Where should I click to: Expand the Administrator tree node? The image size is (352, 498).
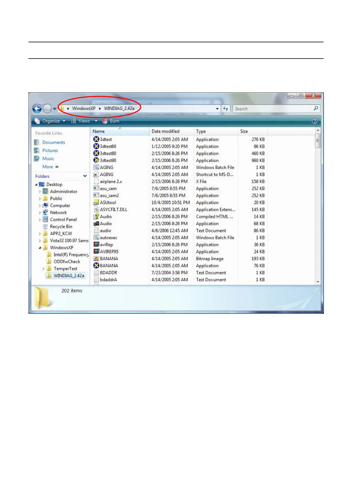[40, 192]
